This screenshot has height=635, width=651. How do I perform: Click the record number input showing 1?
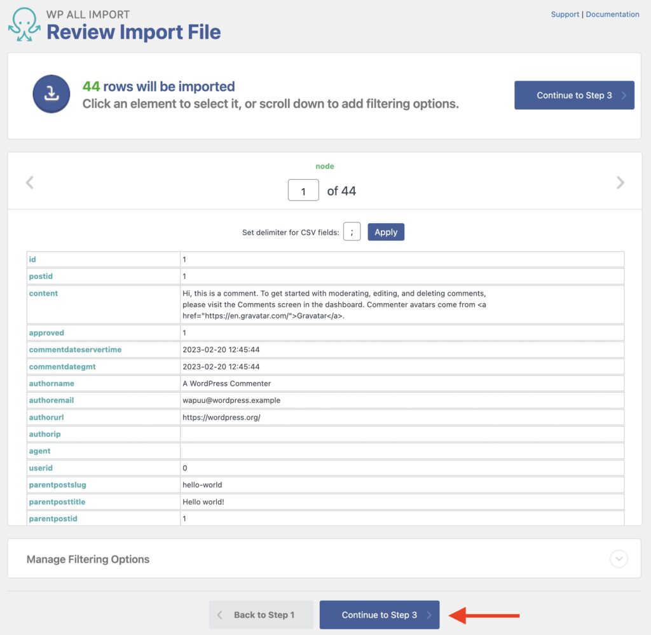303,190
